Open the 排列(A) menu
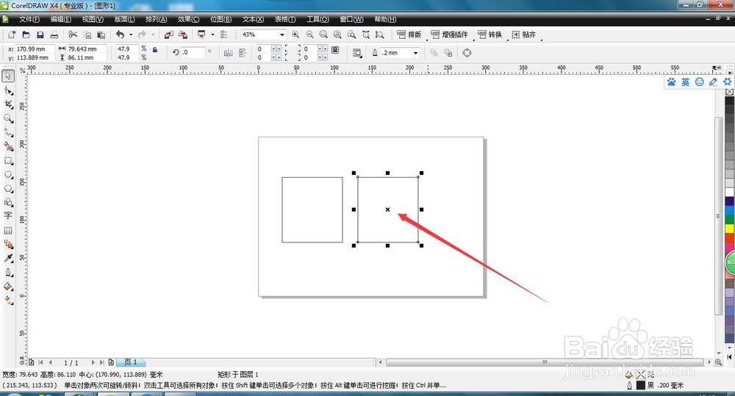The height and width of the screenshot is (396, 735). click(x=156, y=19)
